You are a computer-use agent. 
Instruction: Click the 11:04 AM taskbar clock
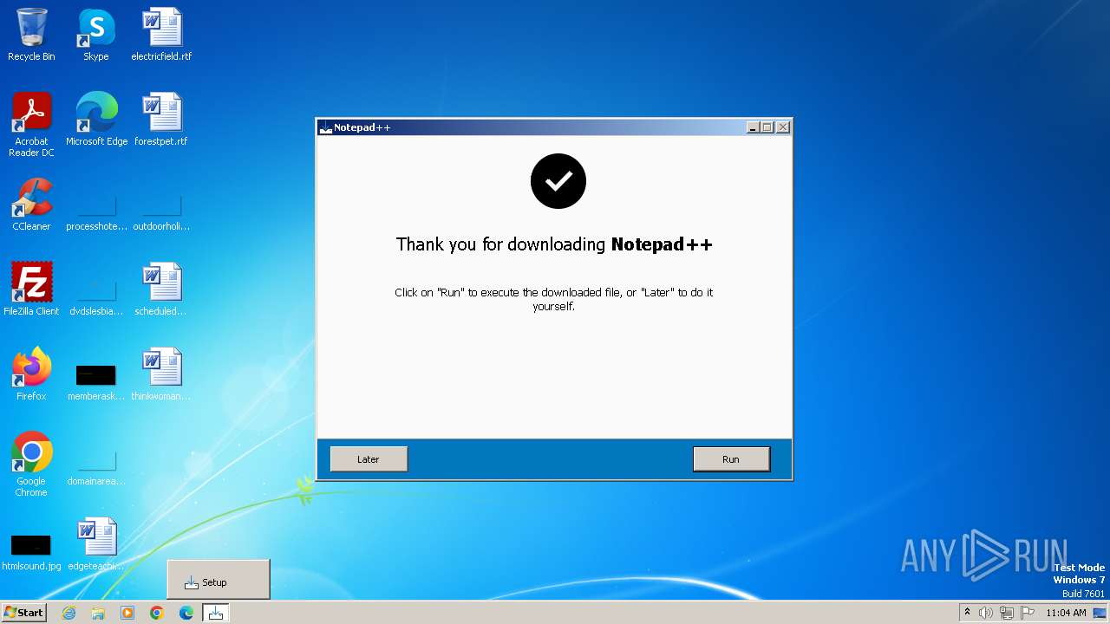[1066, 613]
